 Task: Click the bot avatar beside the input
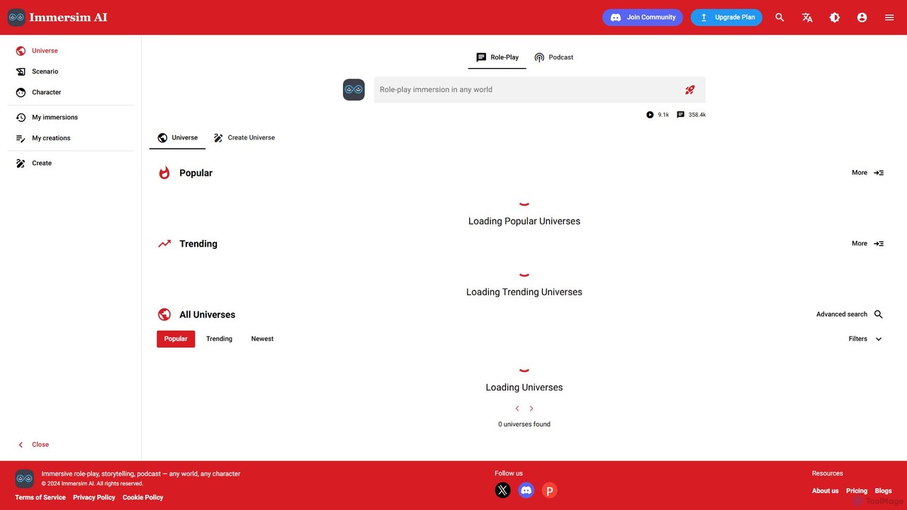coord(354,90)
